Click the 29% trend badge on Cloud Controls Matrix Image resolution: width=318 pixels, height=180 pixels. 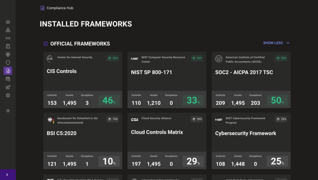pyautogui.click(x=197, y=119)
